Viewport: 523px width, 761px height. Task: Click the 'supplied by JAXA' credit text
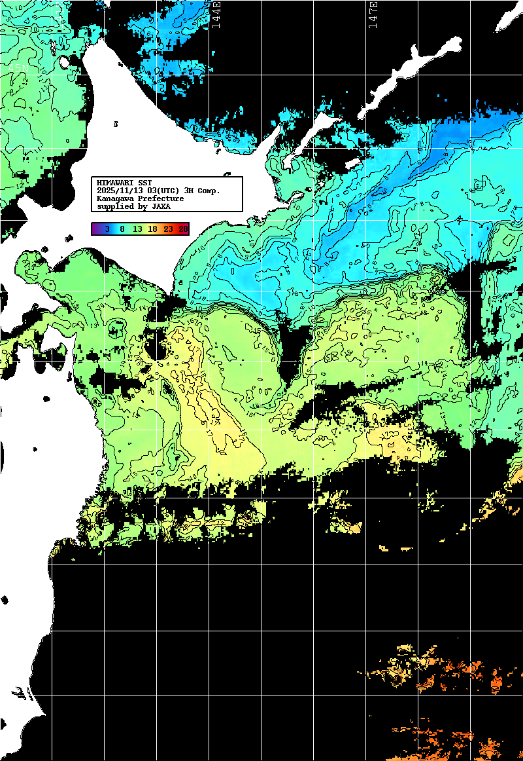[133, 206]
